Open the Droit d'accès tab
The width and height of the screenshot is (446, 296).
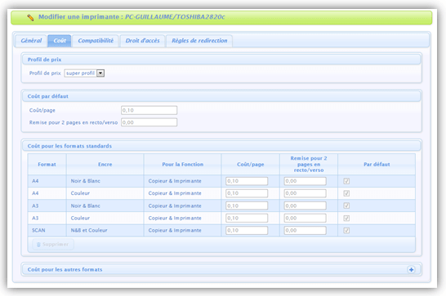(142, 41)
